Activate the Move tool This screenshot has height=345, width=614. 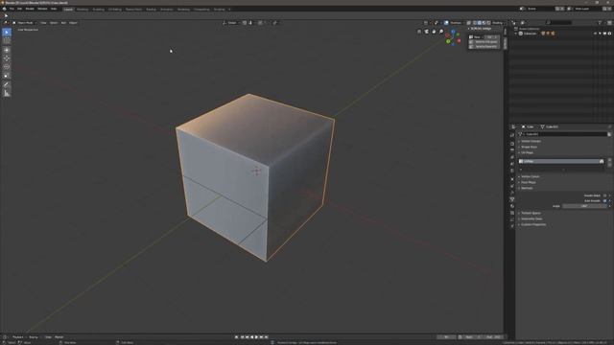pos(7,50)
